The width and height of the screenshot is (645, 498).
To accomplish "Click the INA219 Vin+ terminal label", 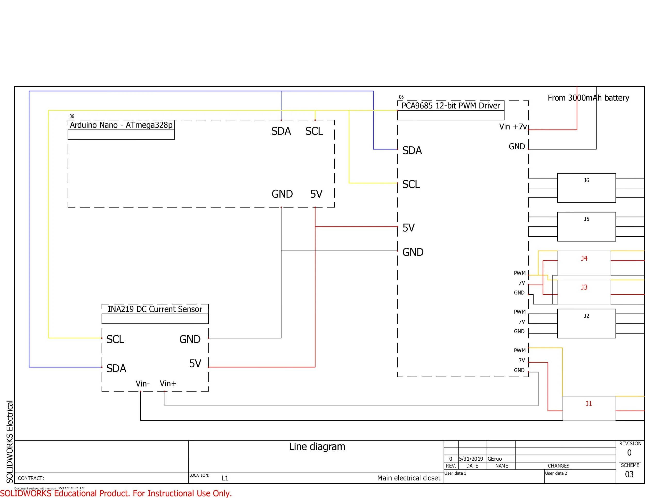I will pos(168,384).
